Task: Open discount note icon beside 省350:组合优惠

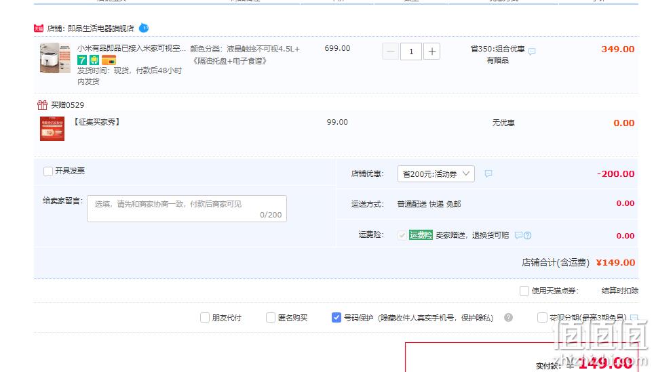Action: [x=532, y=51]
